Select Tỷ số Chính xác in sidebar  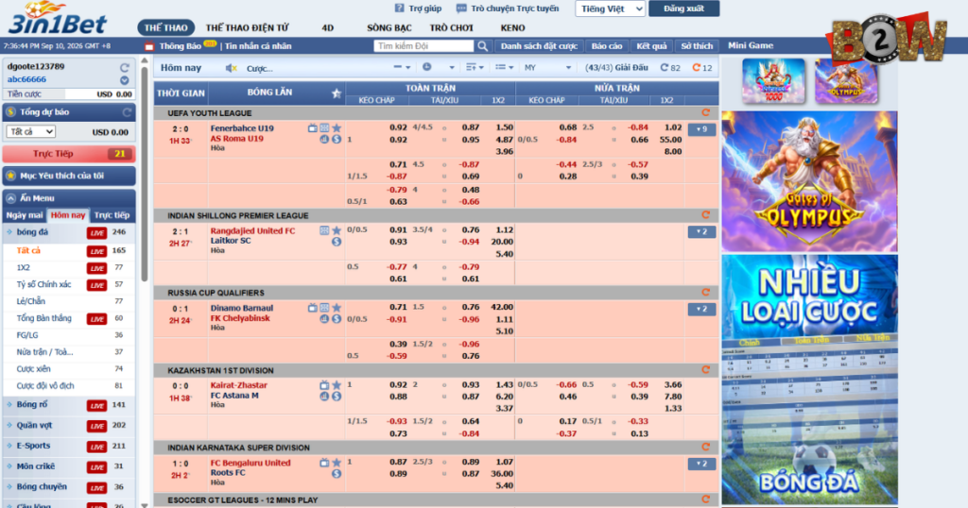pos(43,285)
